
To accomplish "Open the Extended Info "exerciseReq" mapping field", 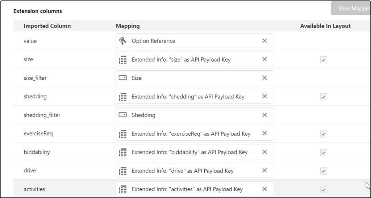I will click(194, 133).
